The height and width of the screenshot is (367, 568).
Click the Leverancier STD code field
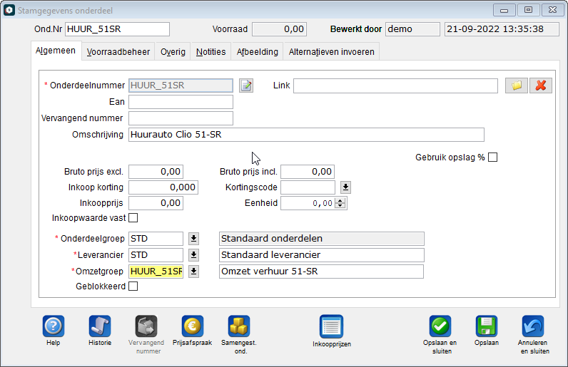[156, 255]
